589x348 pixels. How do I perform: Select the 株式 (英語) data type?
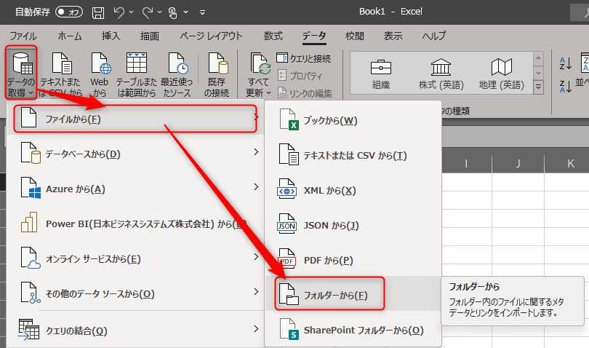click(x=441, y=74)
